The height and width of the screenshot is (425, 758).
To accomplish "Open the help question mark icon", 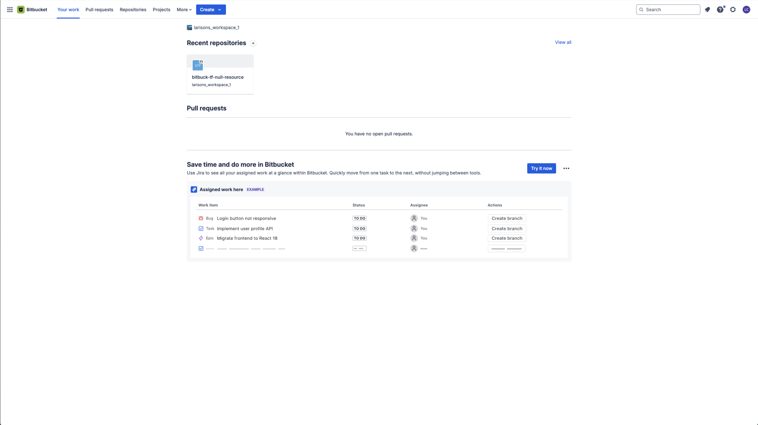I will pos(720,9).
